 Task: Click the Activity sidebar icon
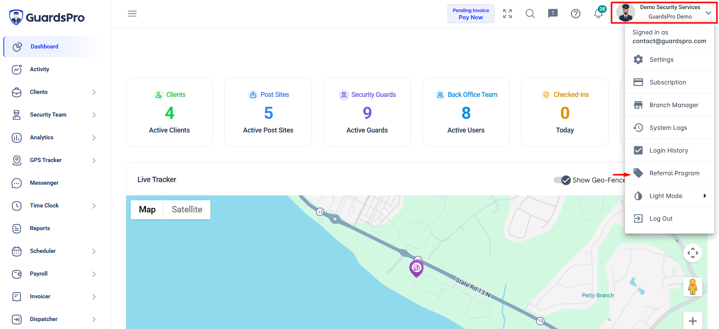pos(17,69)
